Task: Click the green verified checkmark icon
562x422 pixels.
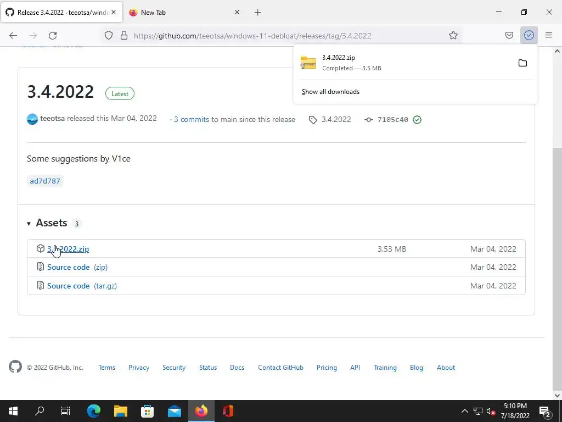Action: point(417,119)
